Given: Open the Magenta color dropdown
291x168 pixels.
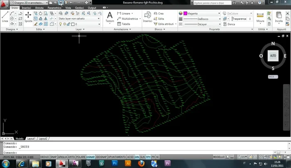Looking at the screenshot, I should pyautogui.click(x=202, y=13).
